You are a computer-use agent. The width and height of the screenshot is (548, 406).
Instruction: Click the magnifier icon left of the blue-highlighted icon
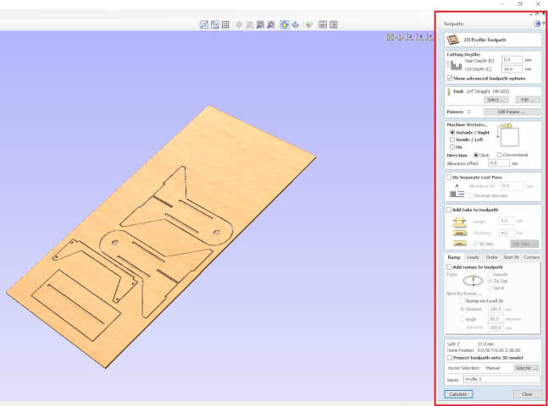click(x=271, y=25)
